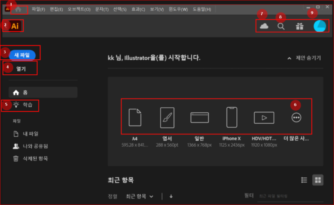Select the postcard (엽서) preset icon
Image resolution: width=334 pixels, height=205 pixels.
[167, 118]
